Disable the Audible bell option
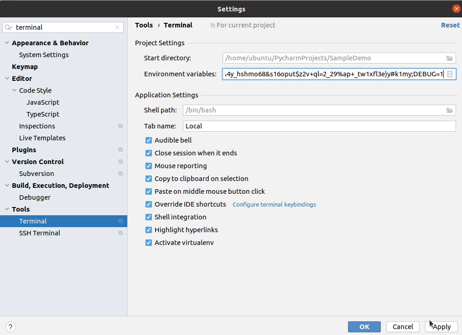Screen dimensions: 462x335 [148, 140]
